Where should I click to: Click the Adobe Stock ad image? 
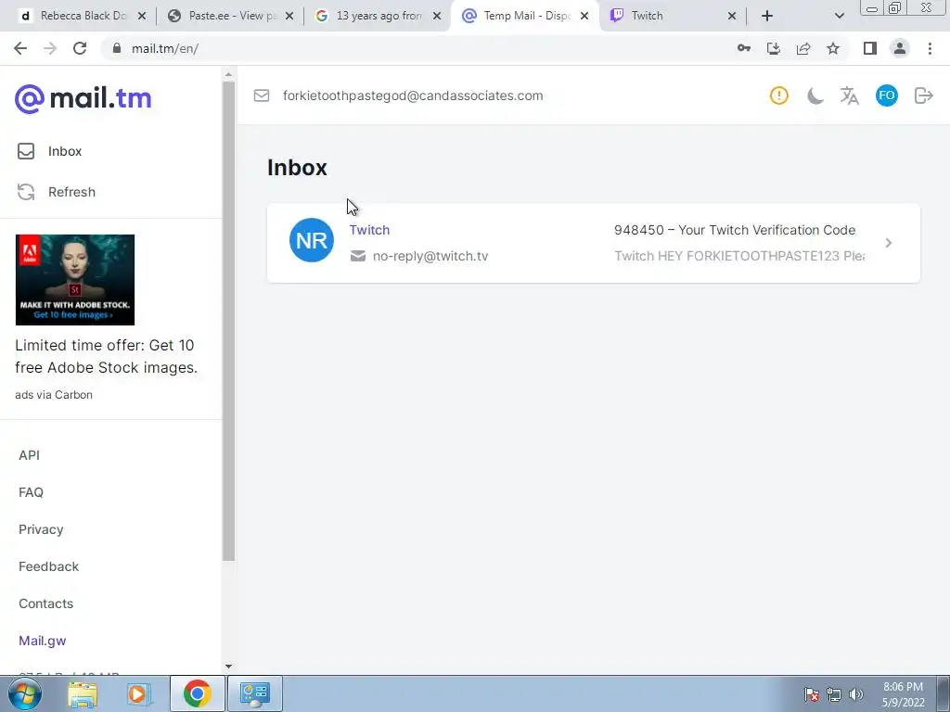coord(75,280)
